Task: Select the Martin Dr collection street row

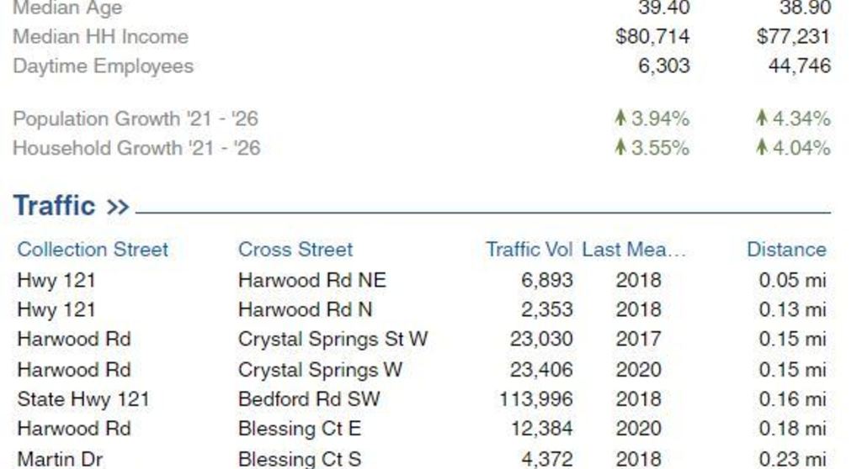Action: [422, 458]
